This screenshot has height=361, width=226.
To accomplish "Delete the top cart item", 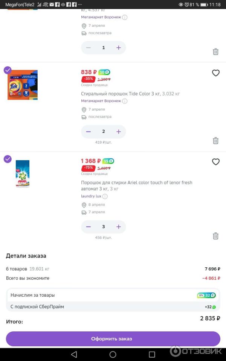I will point(215,52).
